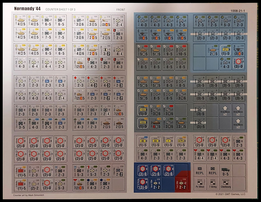Viewport: 261px width, 202px height.
Task: Pick the Fortress Cherbourg counter
Action: [x=226, y=184]
